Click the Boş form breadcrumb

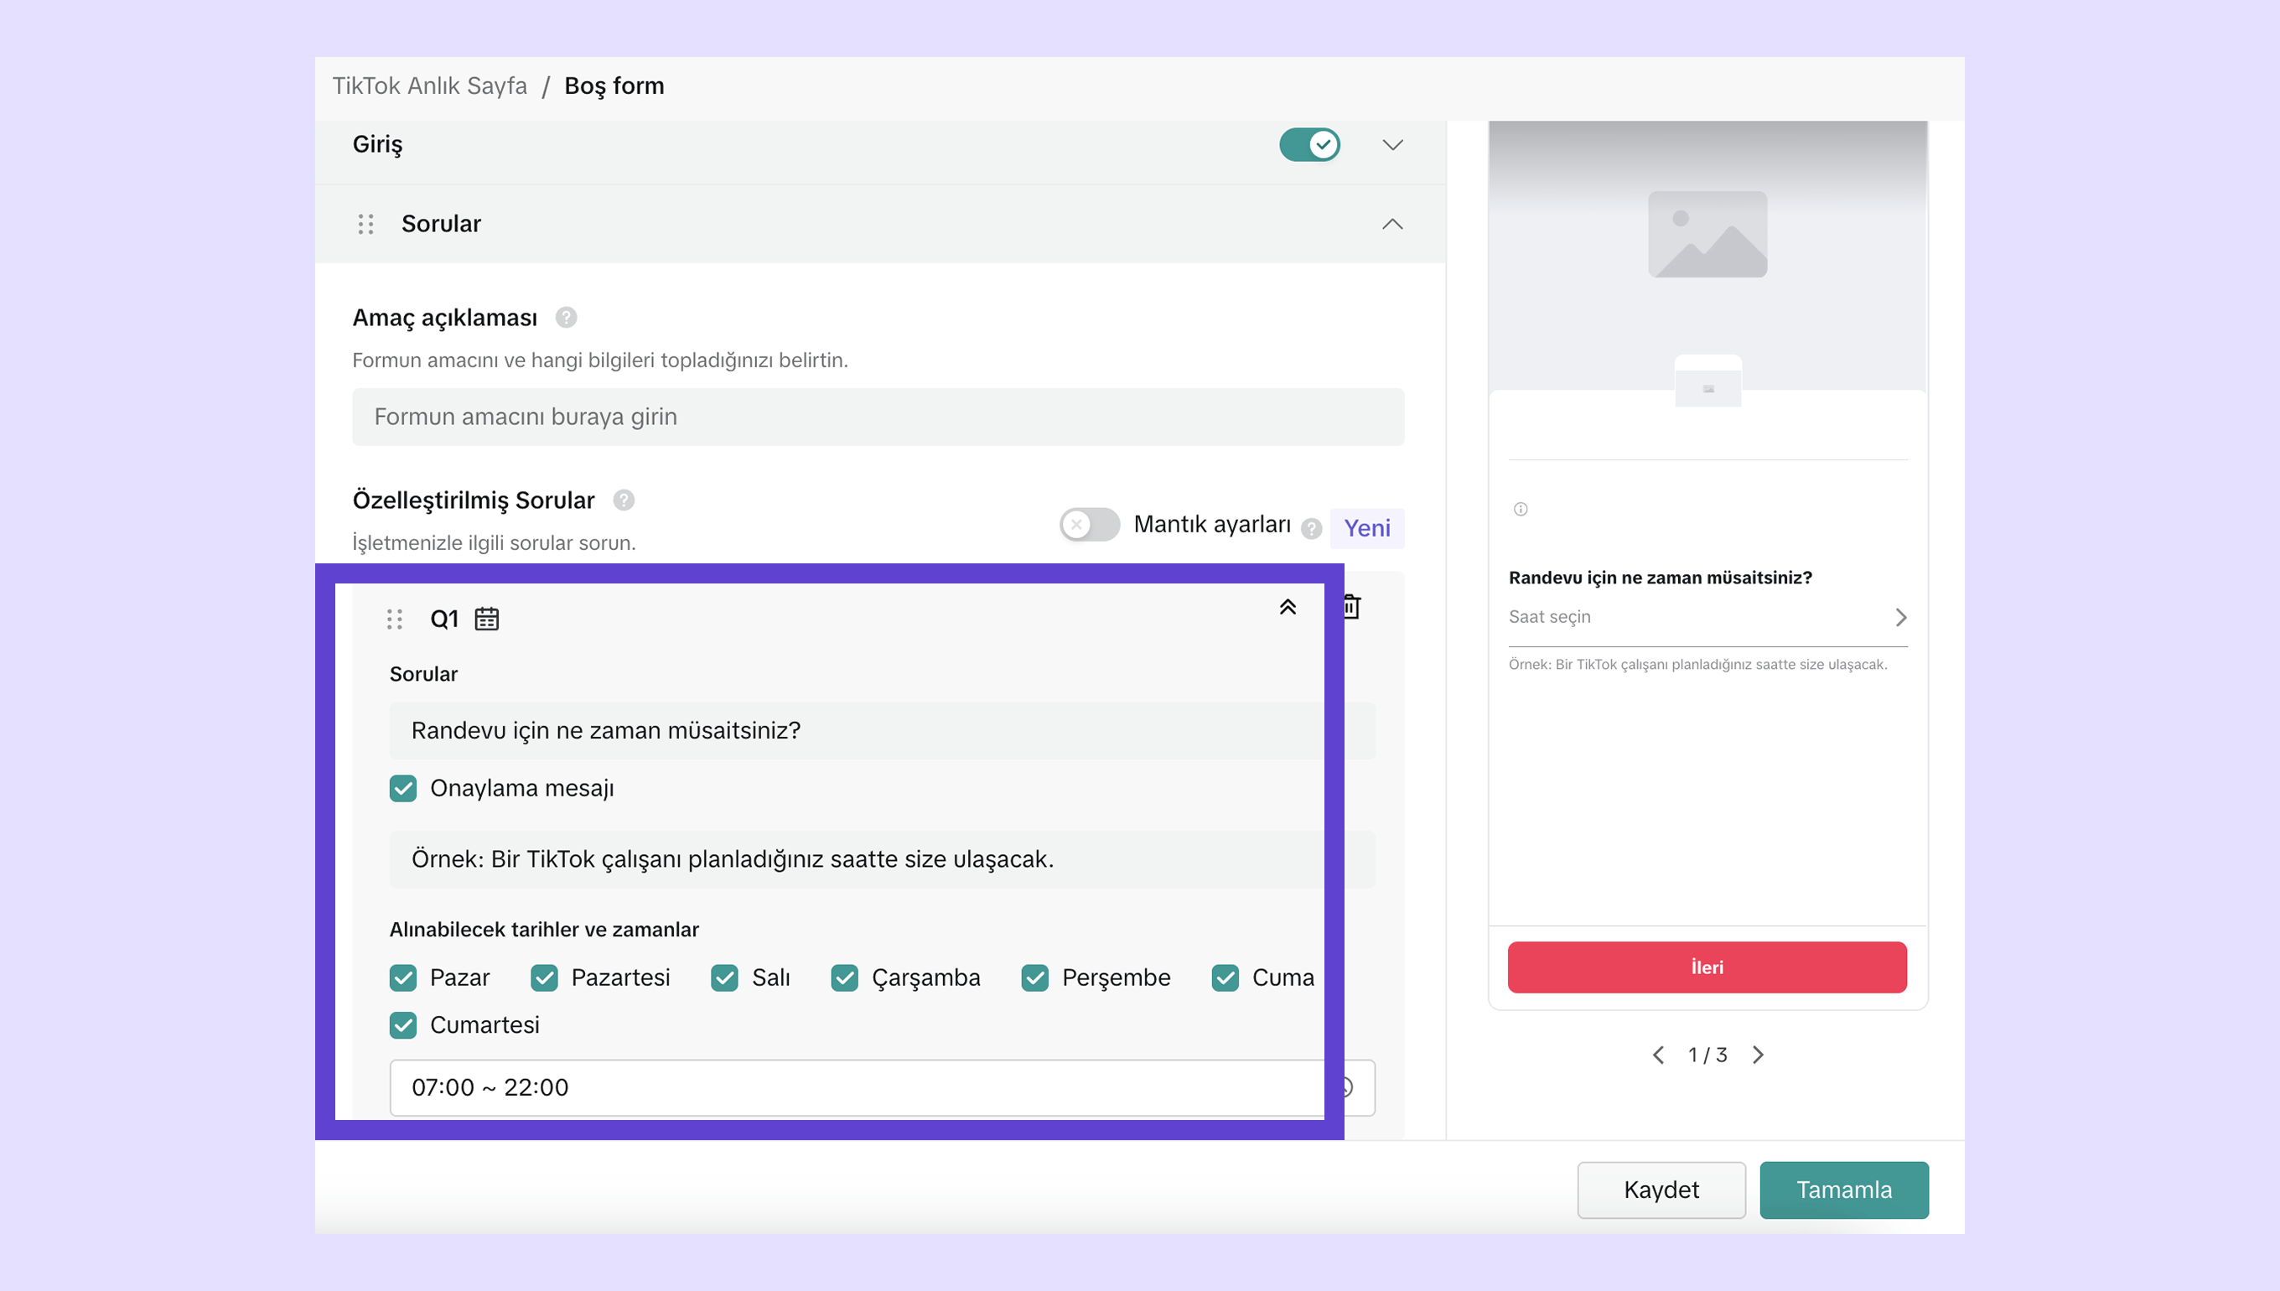tap(614, 86)
